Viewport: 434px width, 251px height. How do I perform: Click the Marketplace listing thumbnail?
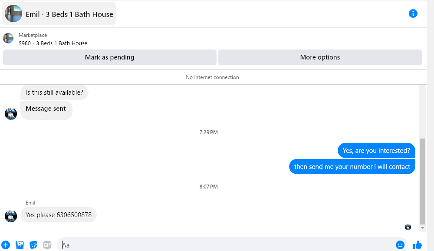coord(8,39)
